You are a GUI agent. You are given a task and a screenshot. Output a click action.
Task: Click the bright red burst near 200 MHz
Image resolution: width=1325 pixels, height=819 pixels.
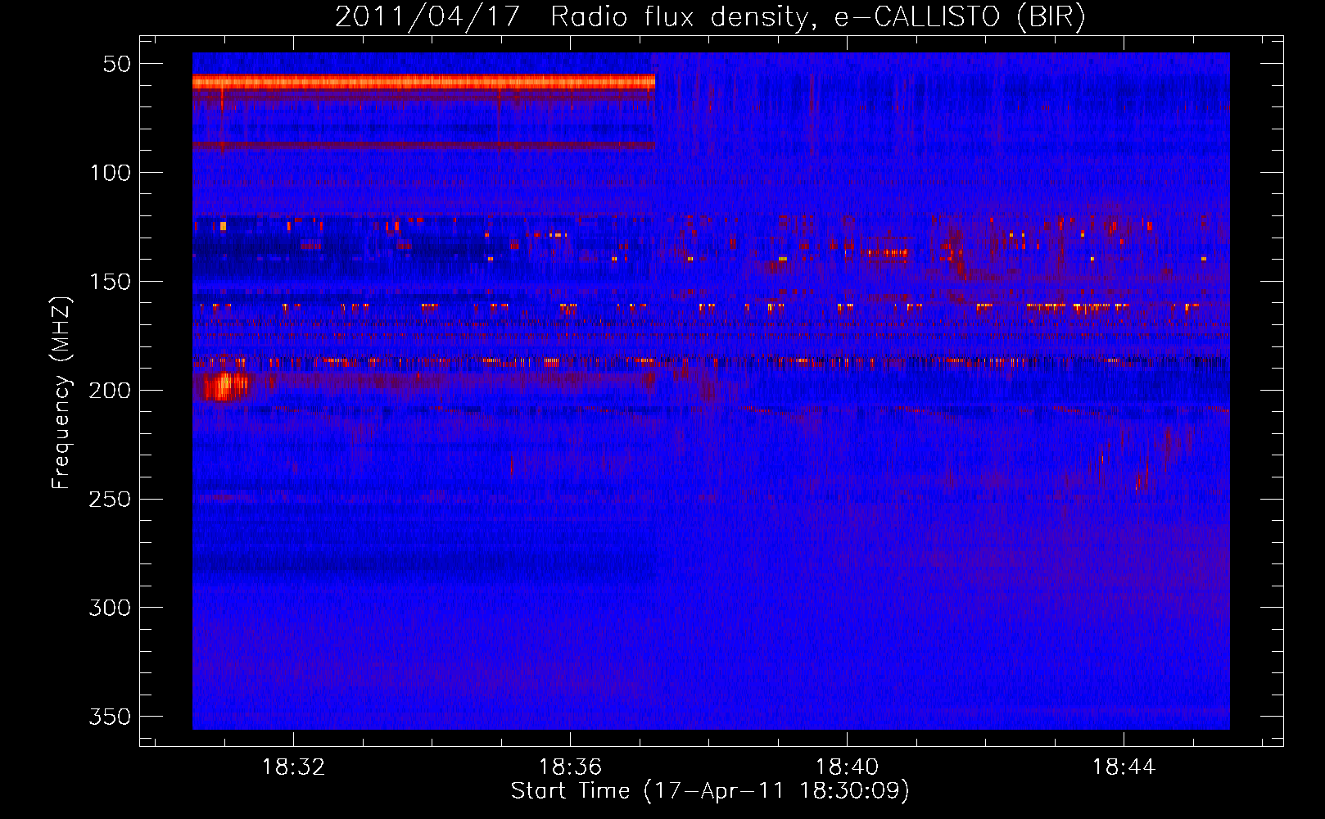tap(225, 386)
